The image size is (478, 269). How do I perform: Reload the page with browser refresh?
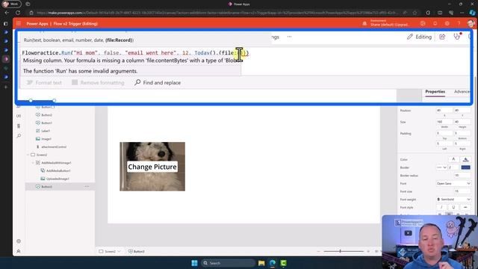tap(18, 13)
